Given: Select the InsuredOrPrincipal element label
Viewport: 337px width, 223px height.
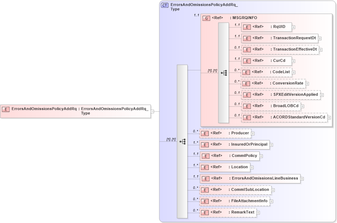Looking at the screenshot, I should point(248,145).
